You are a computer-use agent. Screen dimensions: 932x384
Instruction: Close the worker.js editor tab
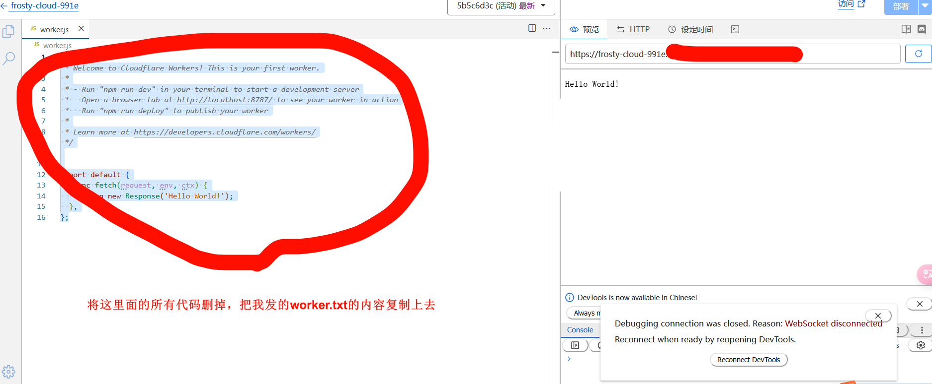81,29
